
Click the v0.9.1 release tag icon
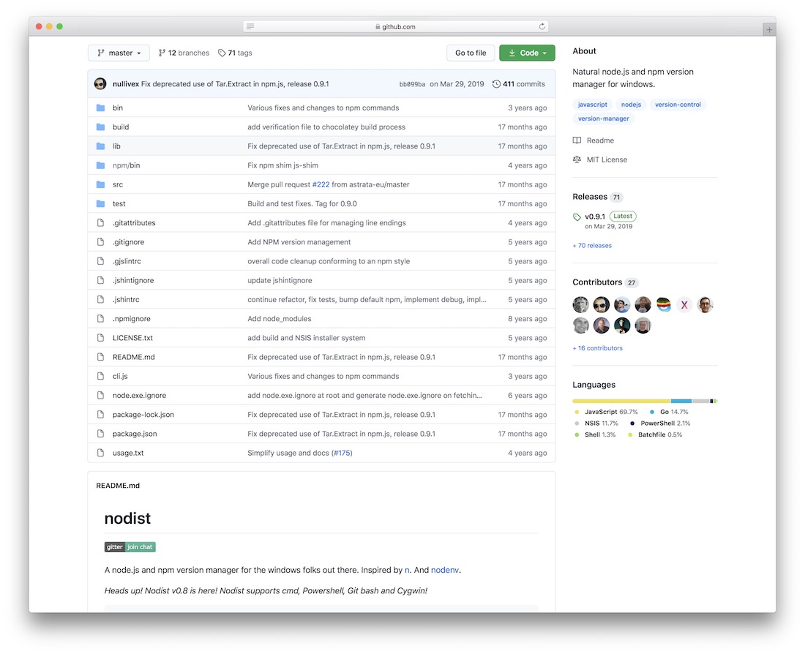point(577,217)
